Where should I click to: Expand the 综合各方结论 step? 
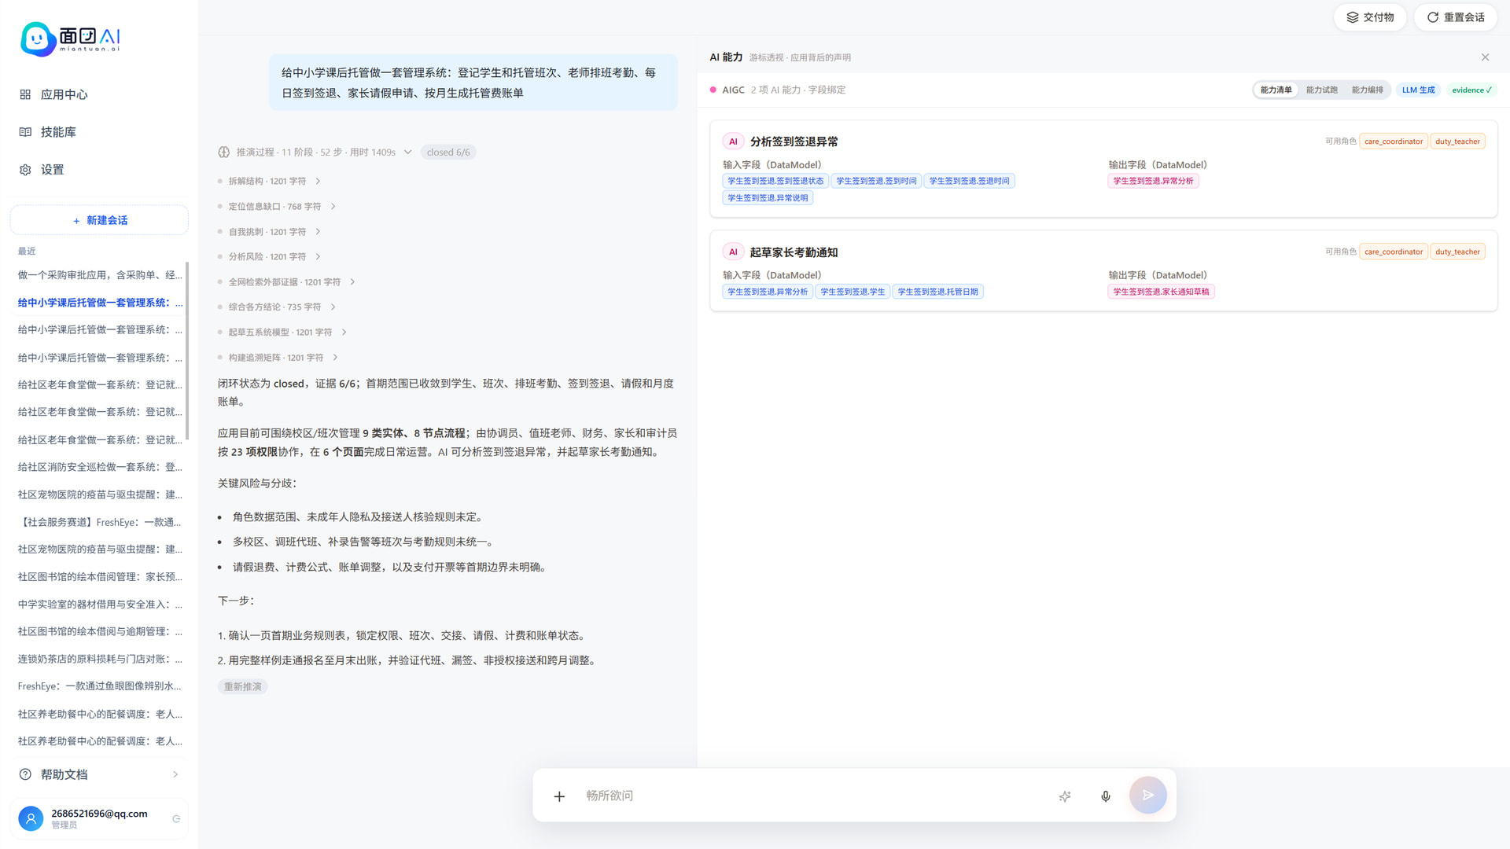(x=333, y=307)
